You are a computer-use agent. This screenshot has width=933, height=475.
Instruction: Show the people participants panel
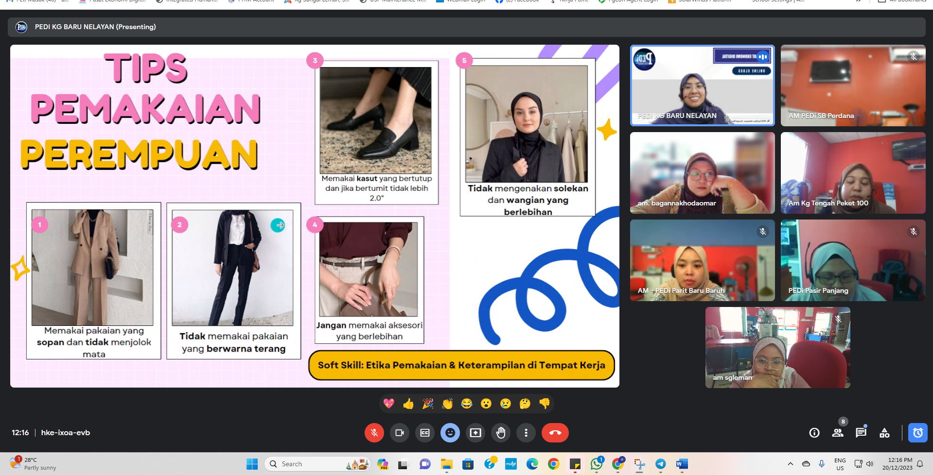pos(838,433)
